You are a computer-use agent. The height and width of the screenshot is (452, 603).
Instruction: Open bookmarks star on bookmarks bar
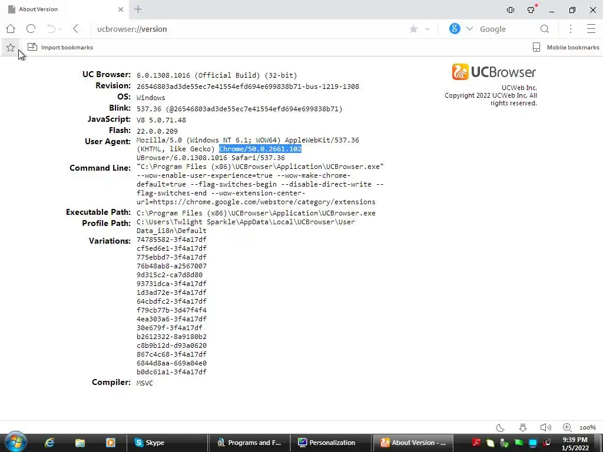[11, 47]
